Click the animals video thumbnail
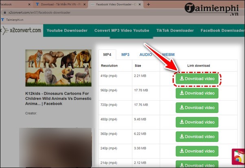The image size is (245, 168). pos(59,68)
